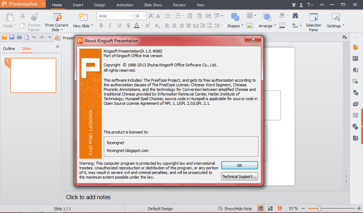The image size is (363, 213).
Task: Select the Outline tab in left panel
Action: 9,49
